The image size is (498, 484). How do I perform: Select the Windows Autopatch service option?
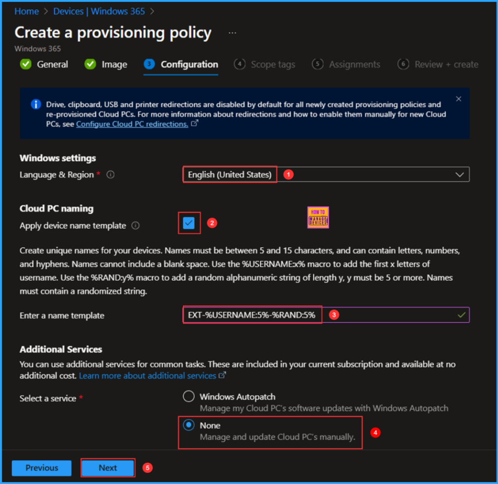point(189,397)
